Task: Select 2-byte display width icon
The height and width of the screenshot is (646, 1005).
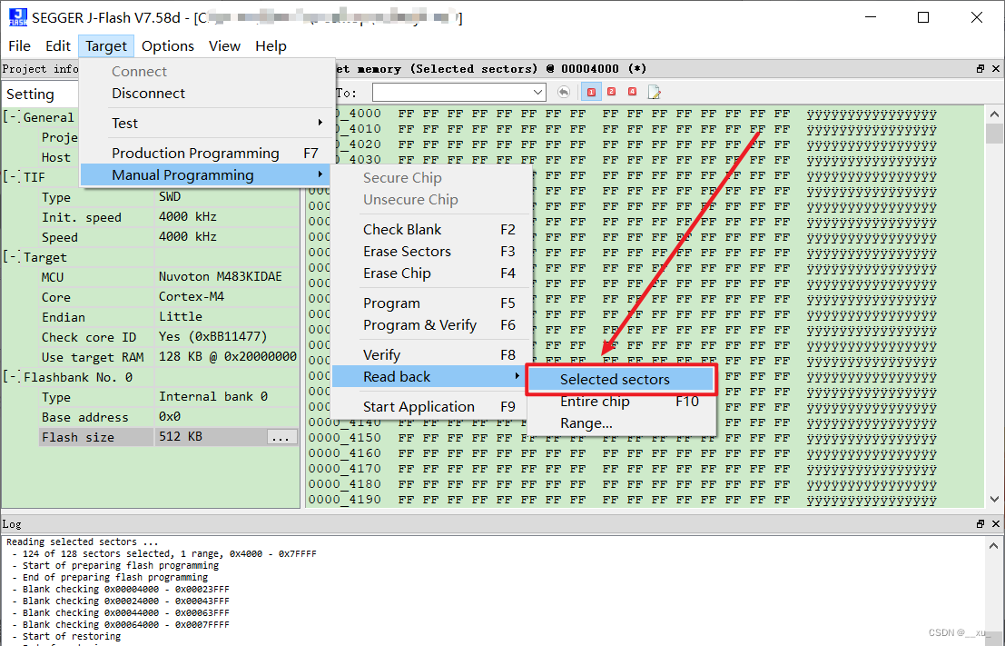Action: coord(612,92)
